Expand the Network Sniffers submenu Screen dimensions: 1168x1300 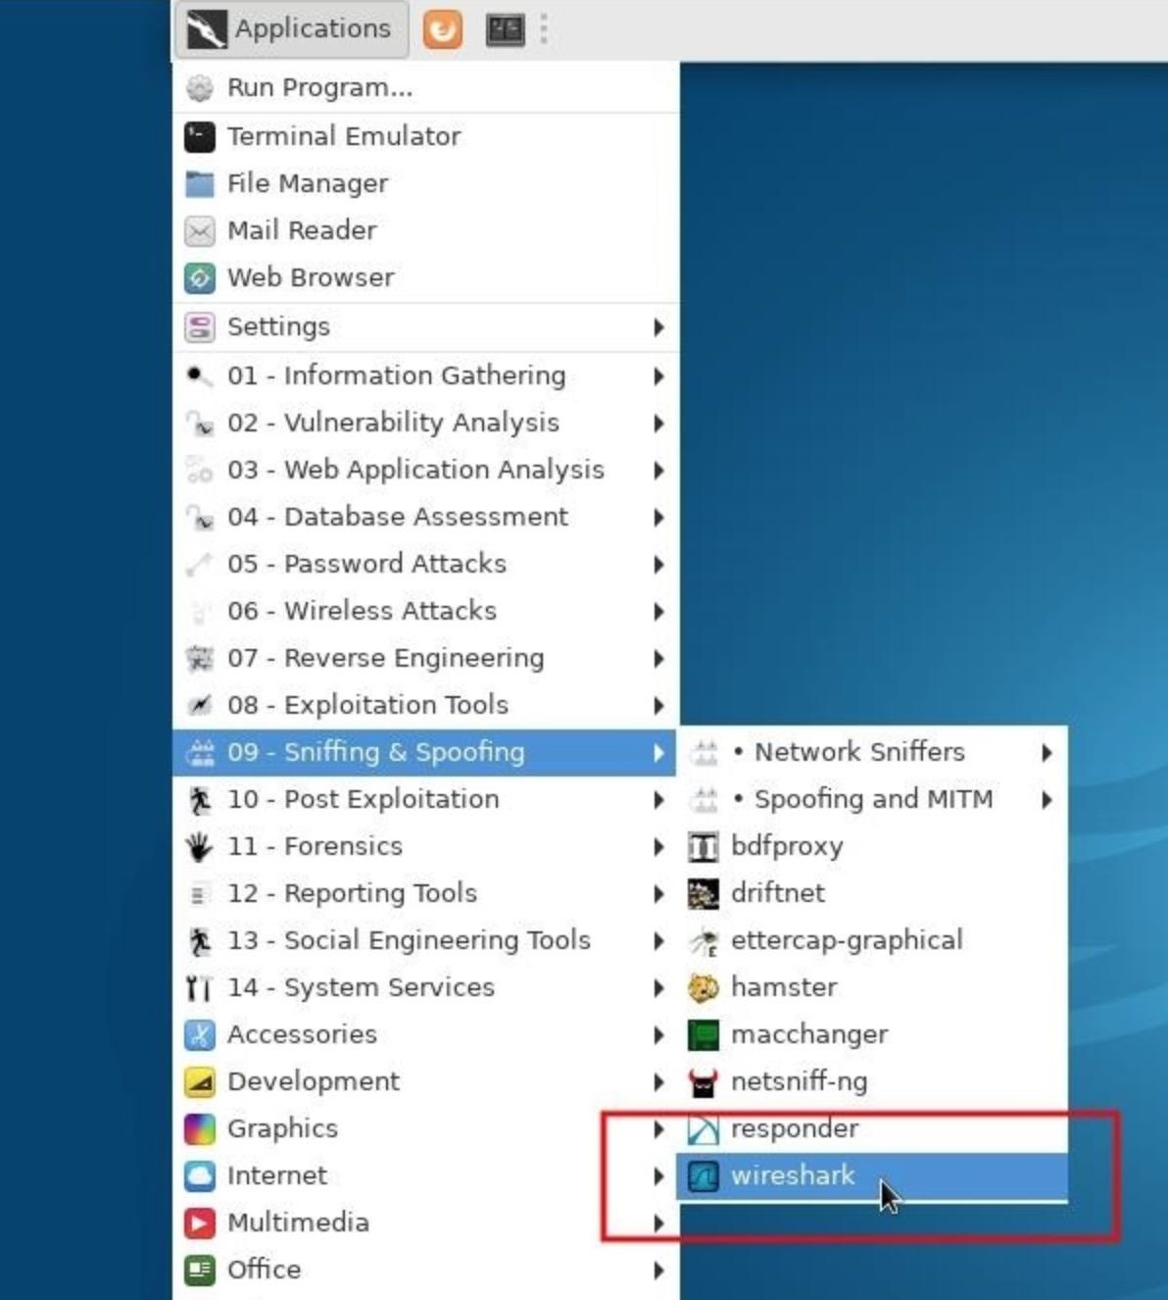(857, 752)
